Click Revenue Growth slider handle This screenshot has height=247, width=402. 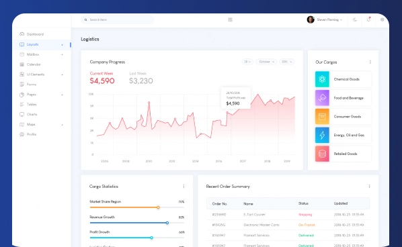167,223
